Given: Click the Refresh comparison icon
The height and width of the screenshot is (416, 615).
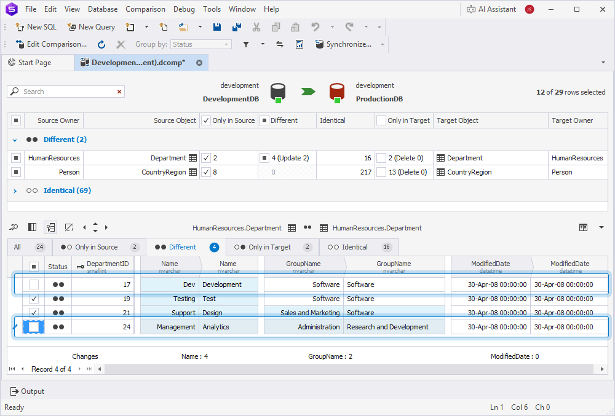Looking at the screenshot, I should 101,44.
